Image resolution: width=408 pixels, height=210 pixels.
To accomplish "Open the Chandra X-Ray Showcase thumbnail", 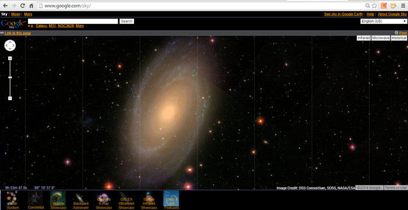I will [x=104, y=200].
